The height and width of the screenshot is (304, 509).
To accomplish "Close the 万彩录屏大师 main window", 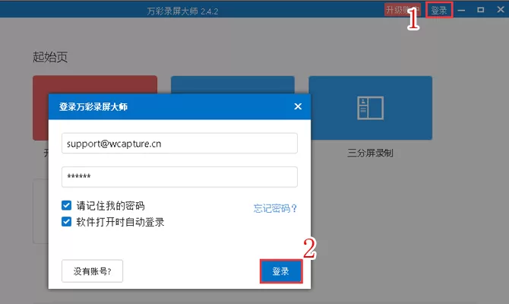I will click(x=501, y=10).
